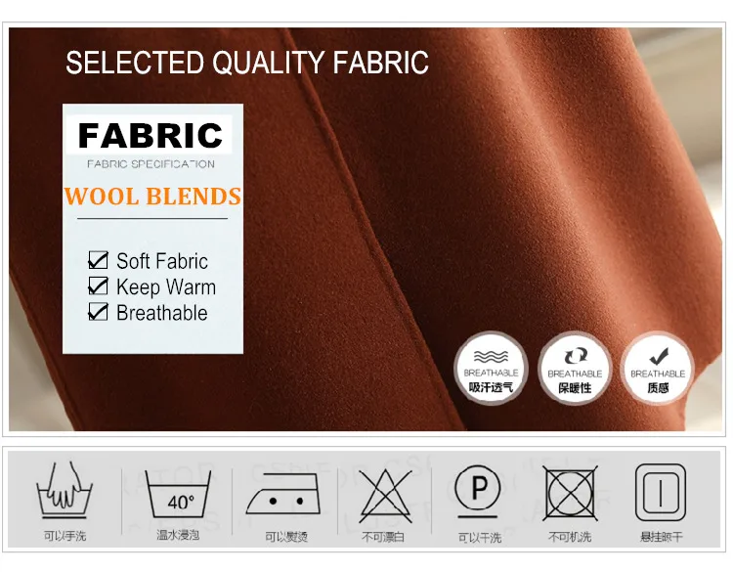Screen dimensions: 733x572
Task: Click the 温水浸泡 caption
Action: [178, 535]
